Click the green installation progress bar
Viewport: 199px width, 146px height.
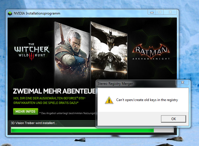92,130
